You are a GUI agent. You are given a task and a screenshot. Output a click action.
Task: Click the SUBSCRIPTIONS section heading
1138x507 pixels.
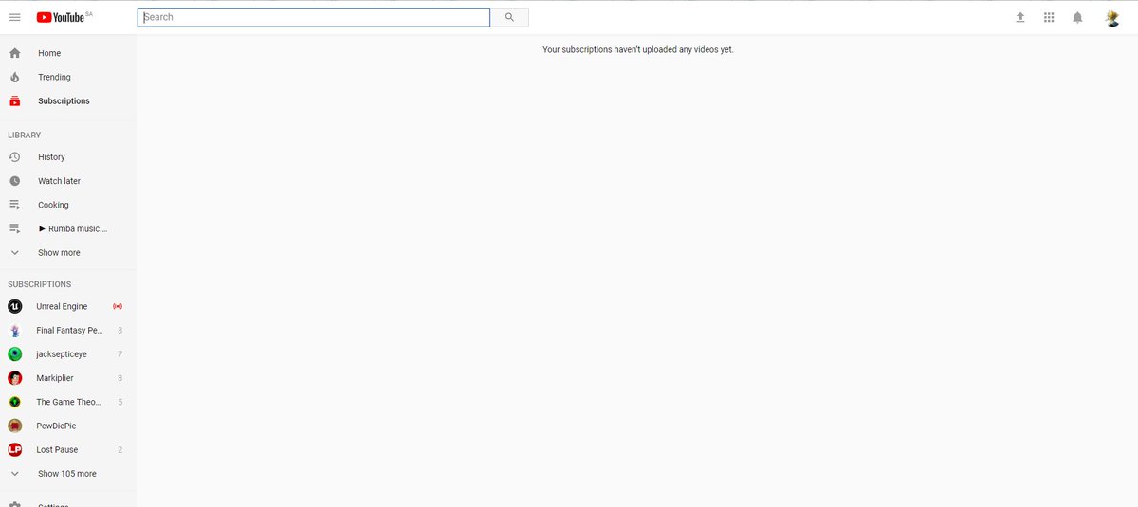[x=40, y=284]
